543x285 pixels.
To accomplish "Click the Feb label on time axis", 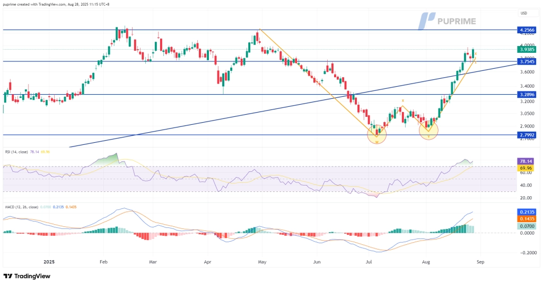I will (x=103, y=262).
